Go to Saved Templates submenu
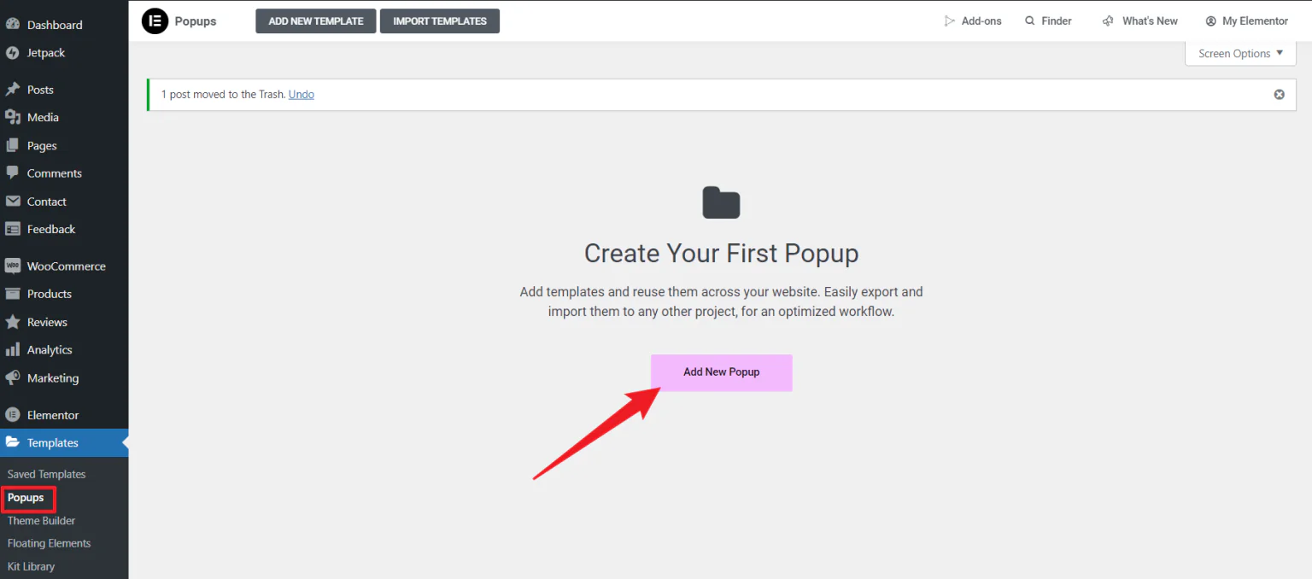The width and height of the screenshot is (1312, 579). 46,474
